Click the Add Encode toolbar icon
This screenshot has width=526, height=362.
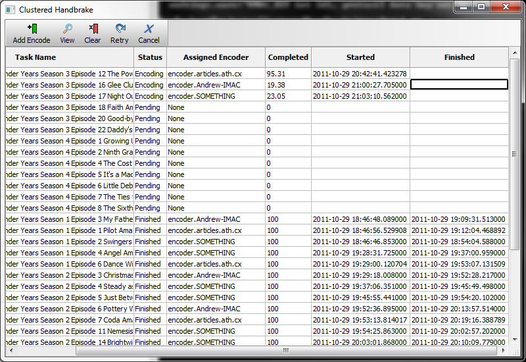tap(32, 29)
